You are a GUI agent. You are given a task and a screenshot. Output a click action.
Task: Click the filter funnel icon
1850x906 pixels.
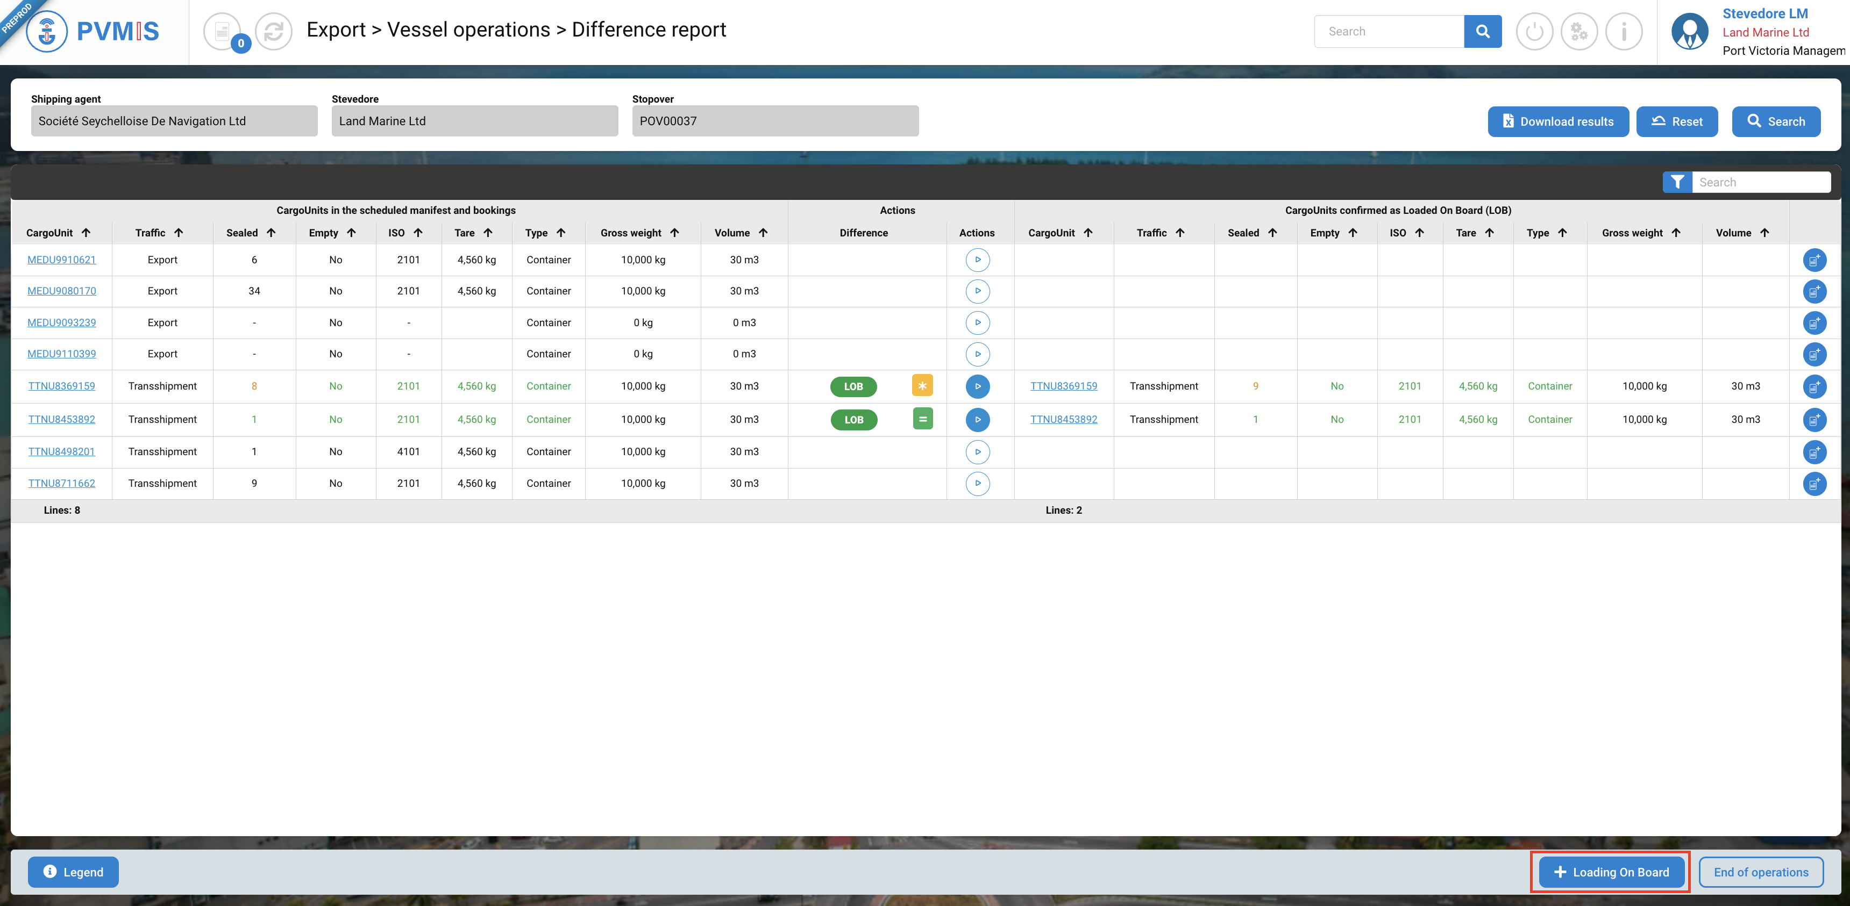click(x=1677, y=182)
